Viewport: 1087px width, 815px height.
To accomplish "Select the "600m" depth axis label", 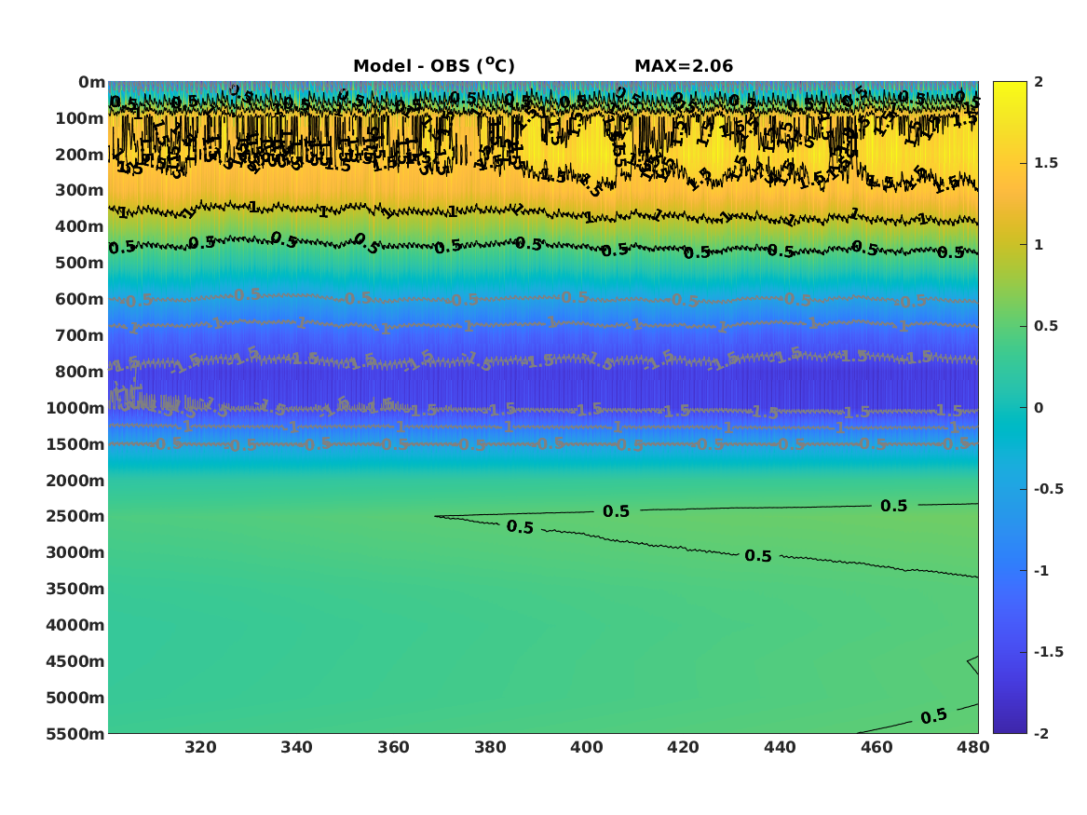I will [80, 299].
